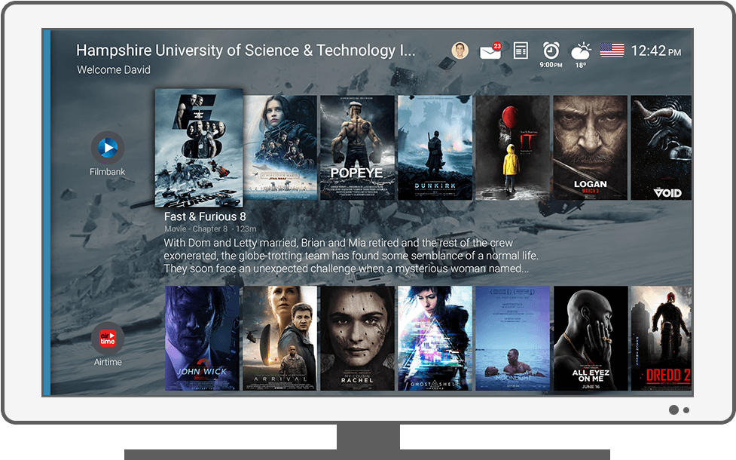Pick the My Cousin Rachel poster
Screen dimensions: 736x460
(x=357, y=339)
